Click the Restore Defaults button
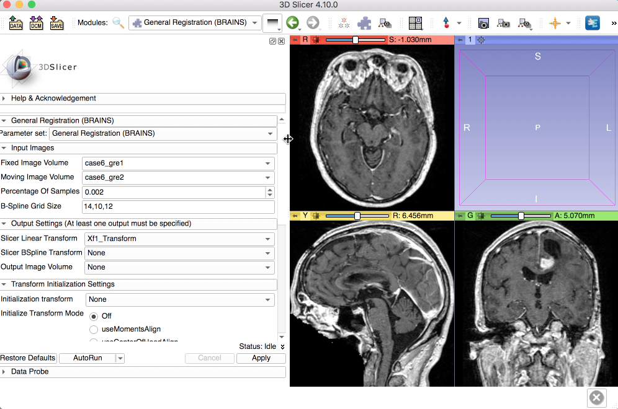The height and width of the screenshot is (409, 618). 29,358
